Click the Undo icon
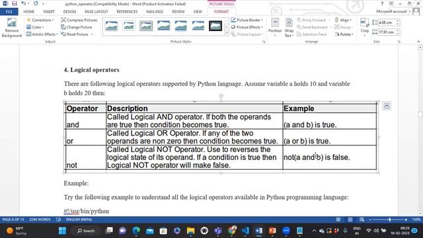The height and width of the screenshot is (238, 423). coord(24,3)
